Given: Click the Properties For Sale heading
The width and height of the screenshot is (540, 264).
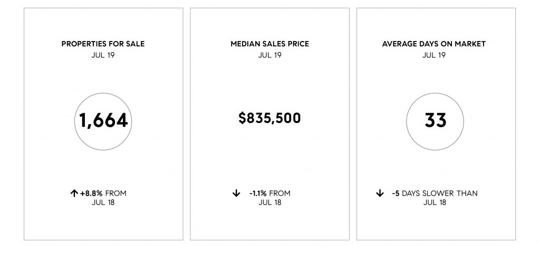Looking at the screenshot, I should [x=103, y=44].
